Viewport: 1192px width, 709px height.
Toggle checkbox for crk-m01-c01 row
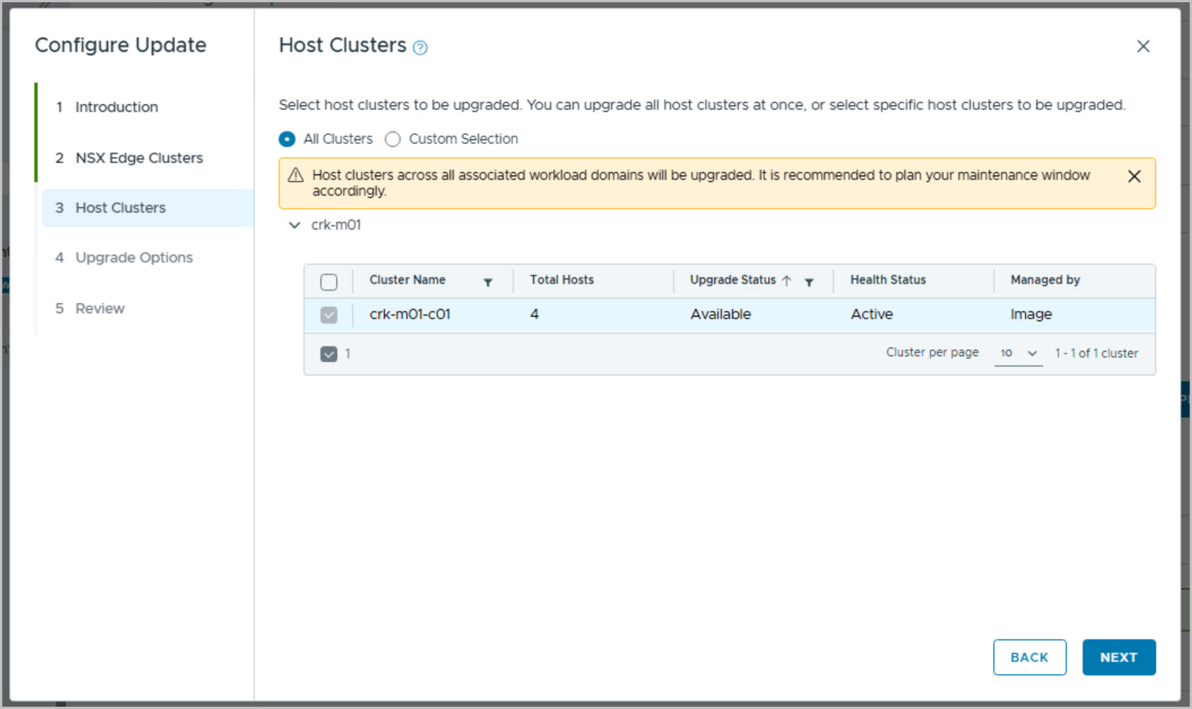(329, 315)
